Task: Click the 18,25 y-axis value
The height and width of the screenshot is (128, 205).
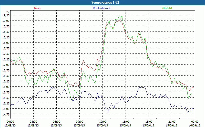Action: (6, 37)
